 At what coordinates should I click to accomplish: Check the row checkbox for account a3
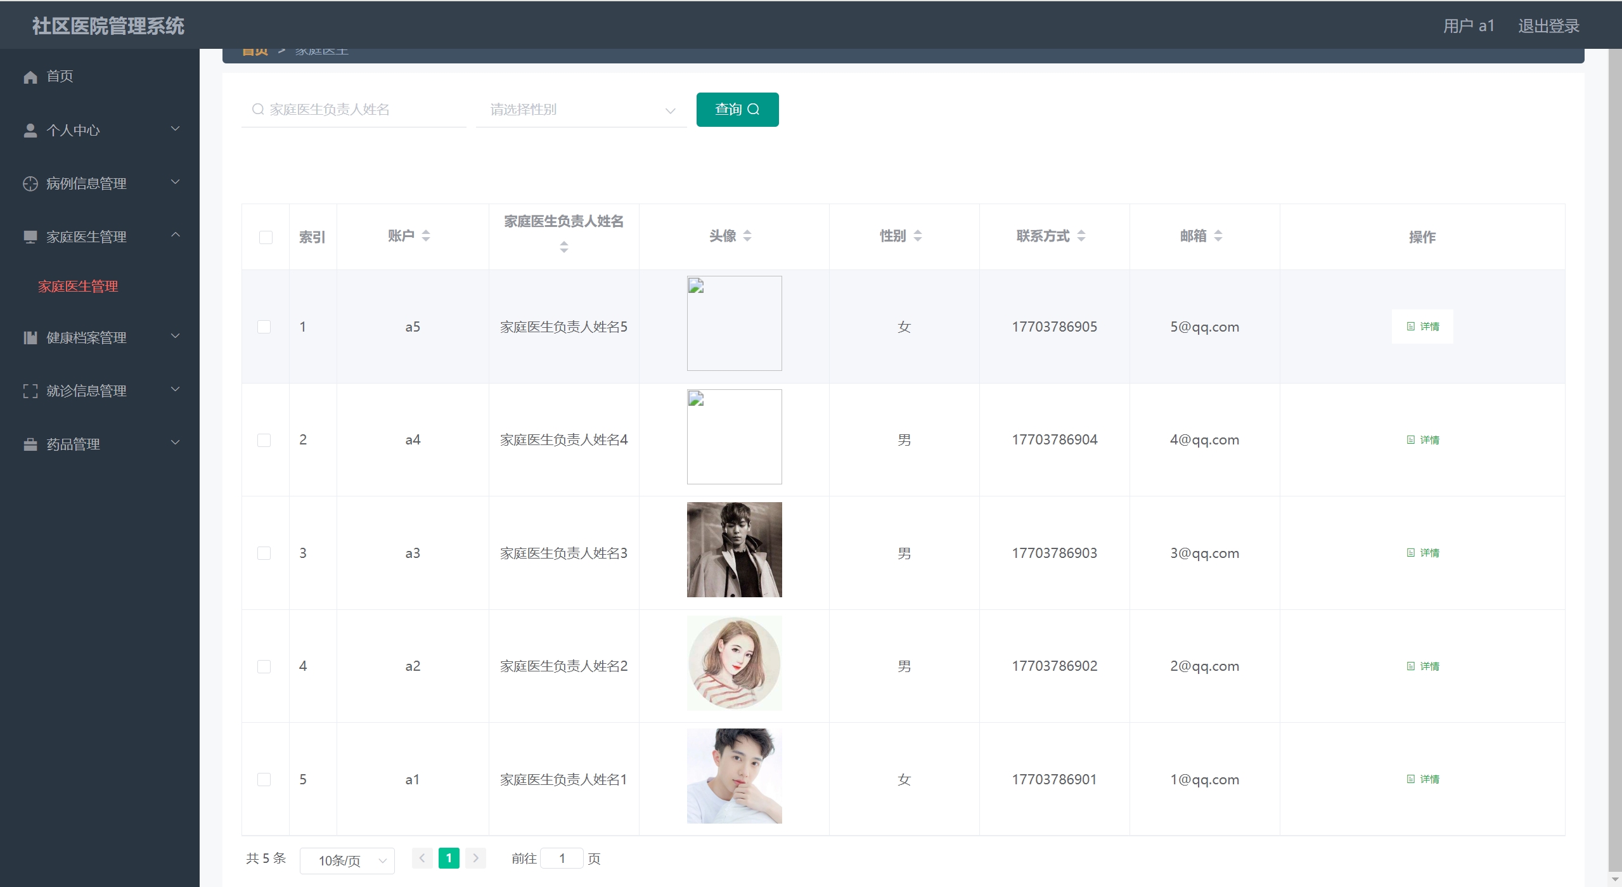(x=264, y=553)
